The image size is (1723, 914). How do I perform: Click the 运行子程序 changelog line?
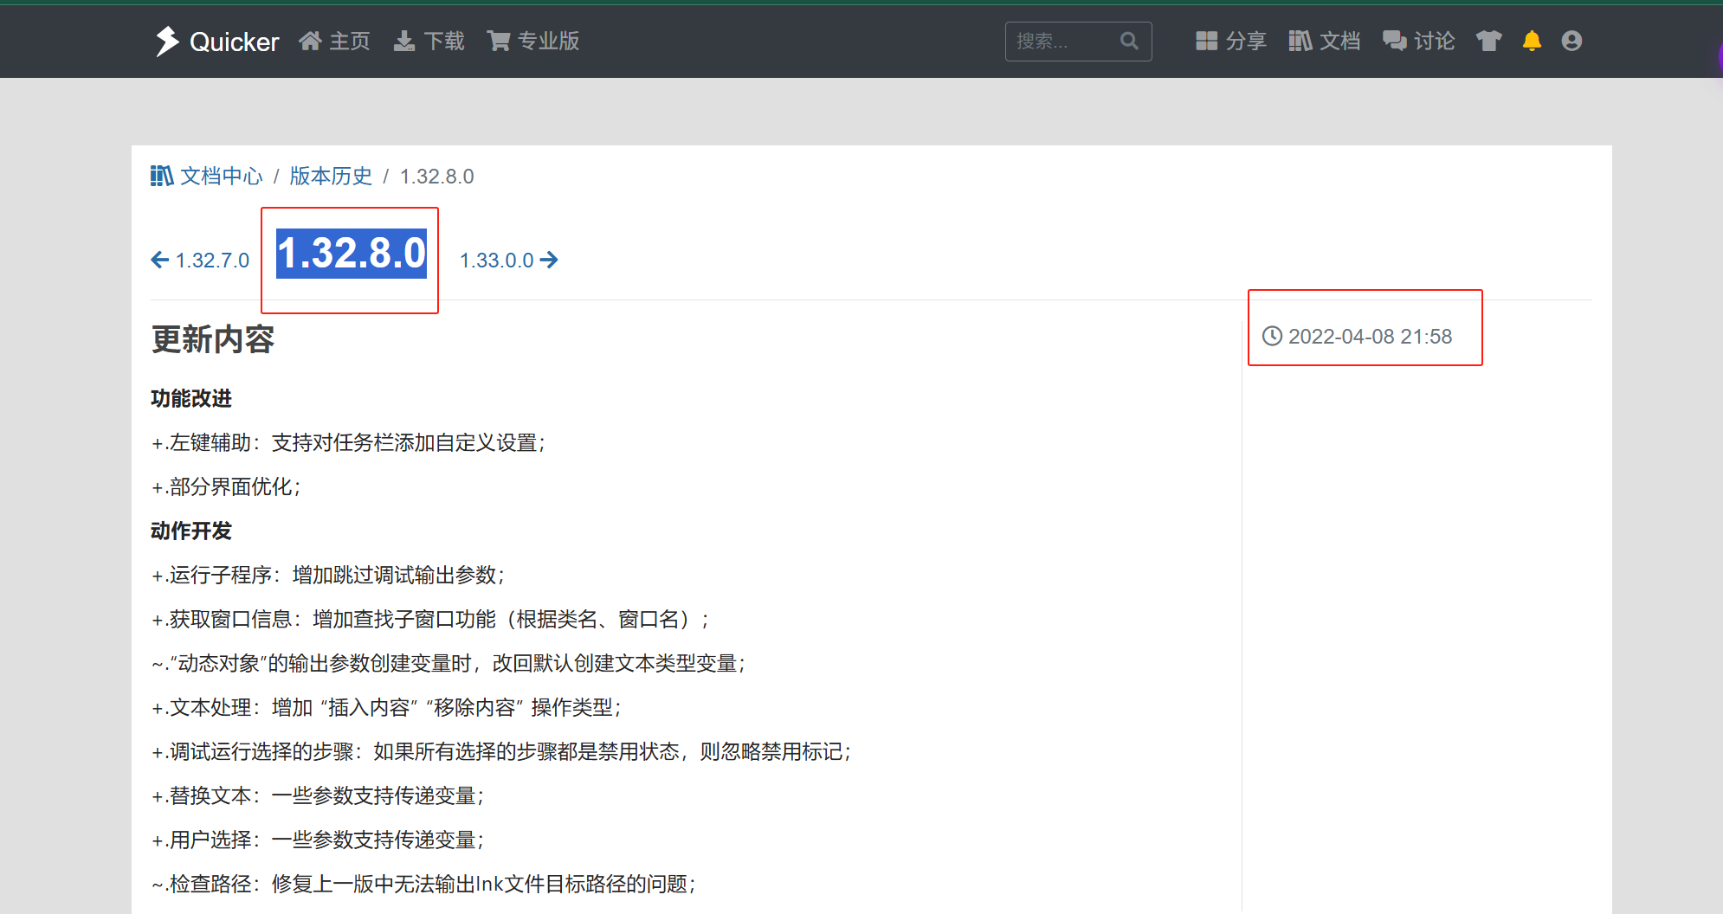tap(328, 576)
